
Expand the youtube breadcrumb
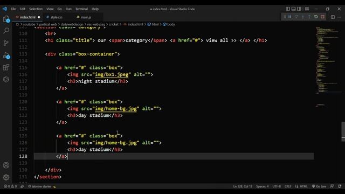[x=29, y=24]
